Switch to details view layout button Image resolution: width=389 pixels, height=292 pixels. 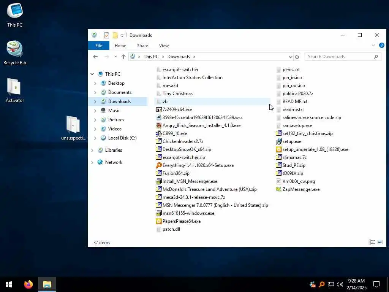click(372, 242)
